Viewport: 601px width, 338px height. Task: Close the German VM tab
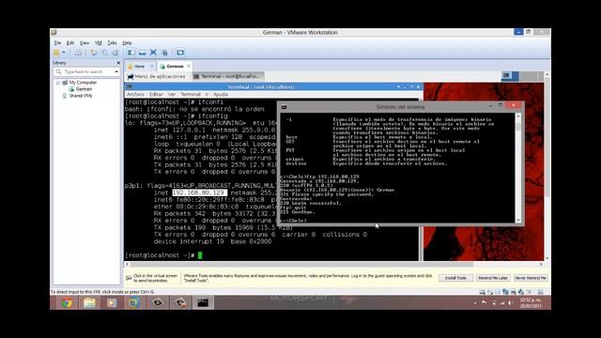188,67
